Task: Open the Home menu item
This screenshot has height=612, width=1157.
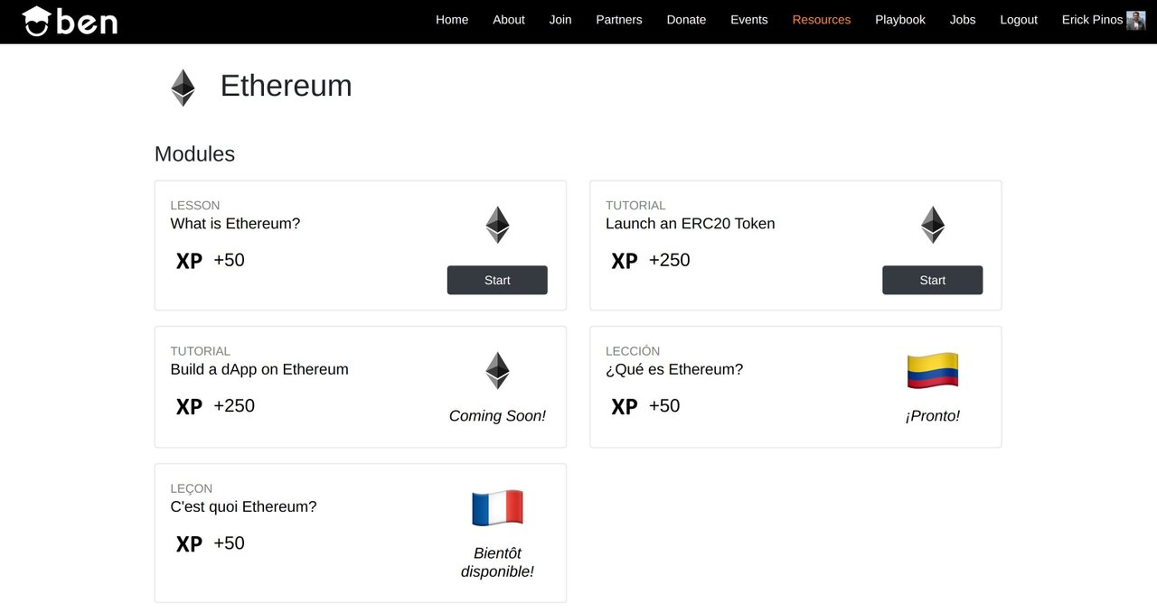Action: [452, 20]
